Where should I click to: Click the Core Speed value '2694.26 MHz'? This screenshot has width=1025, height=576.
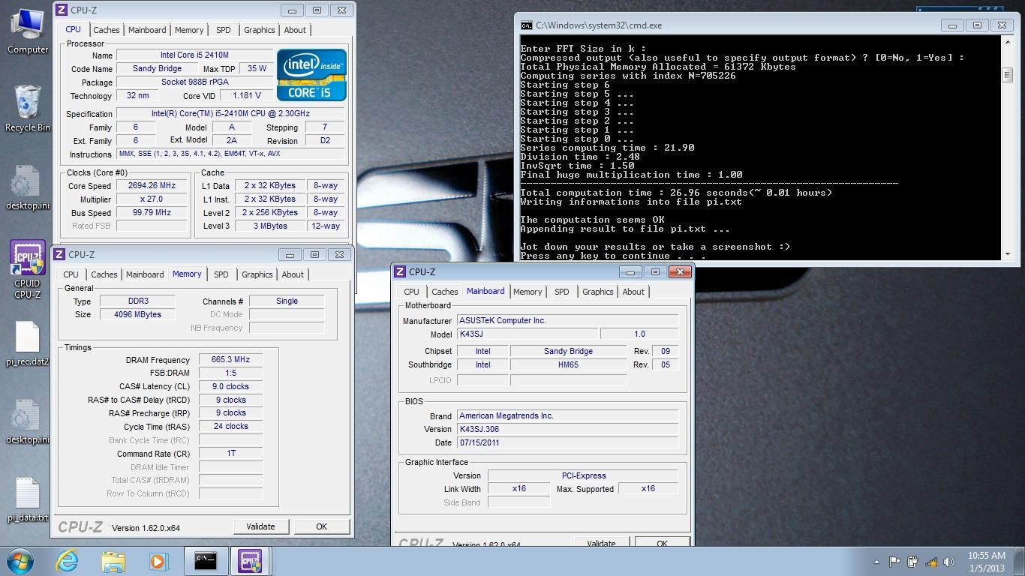coord(152,186)
